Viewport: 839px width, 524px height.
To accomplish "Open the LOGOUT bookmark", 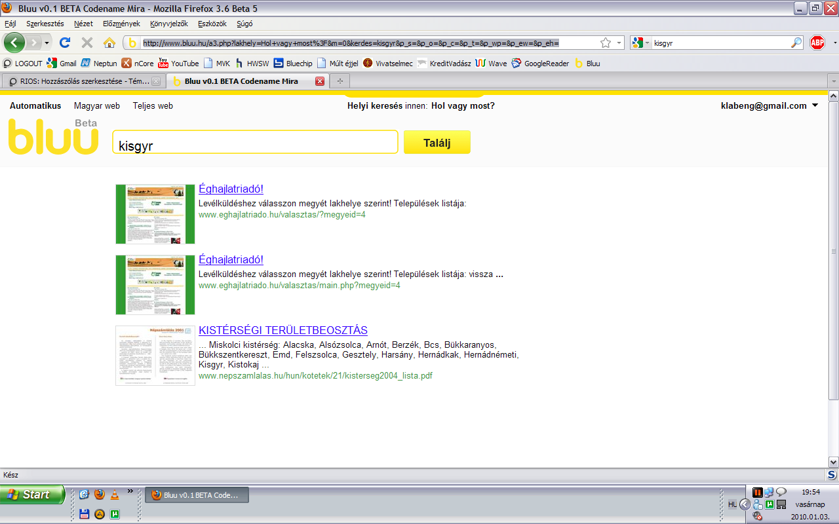I will pos(23,64).
